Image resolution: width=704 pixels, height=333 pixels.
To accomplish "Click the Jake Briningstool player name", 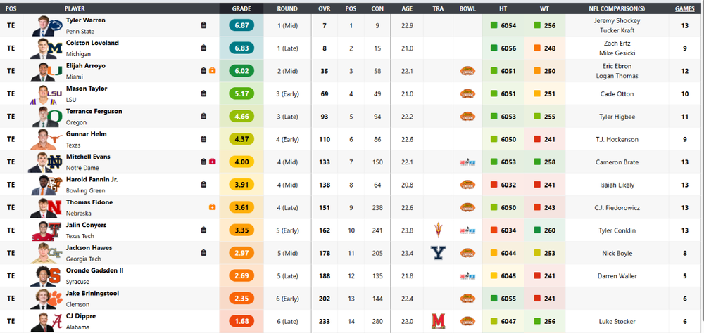I will 92,293.
